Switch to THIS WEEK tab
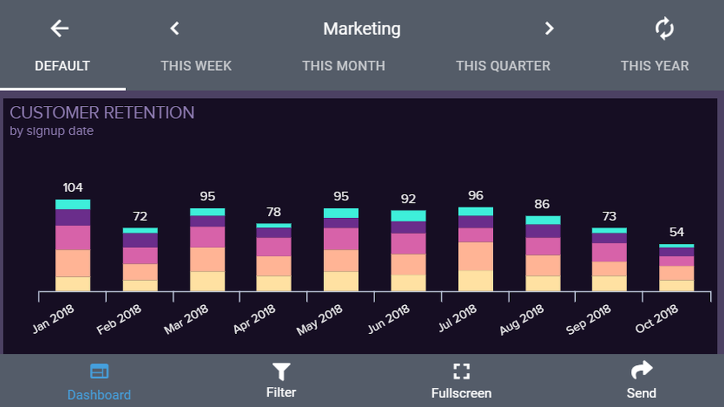The image size is (724, 407). pyautogui.click(x=196, y=66)
